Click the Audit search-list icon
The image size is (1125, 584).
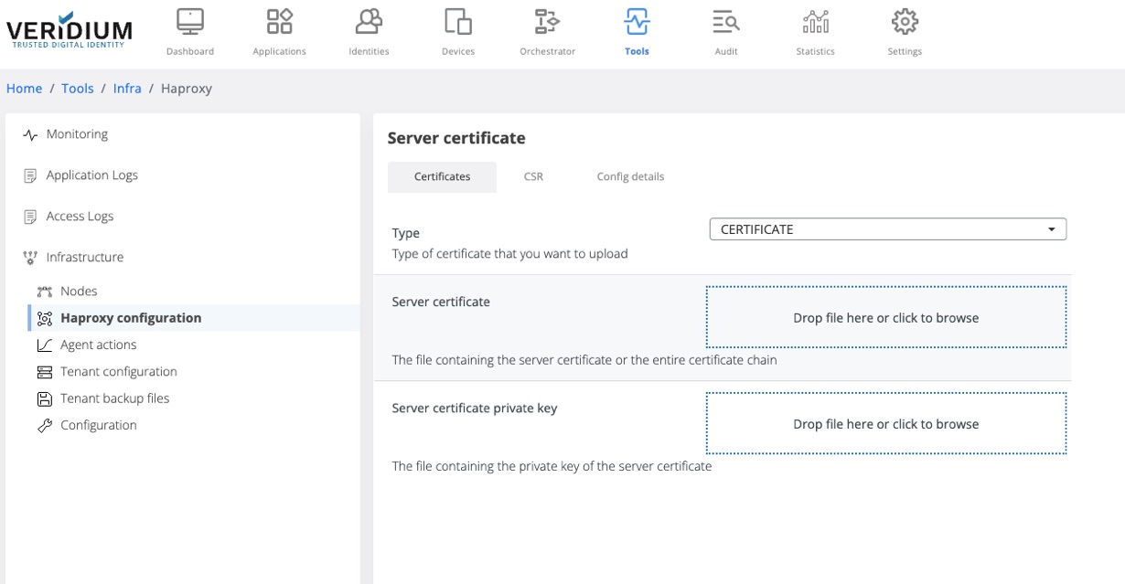point(725,22)
